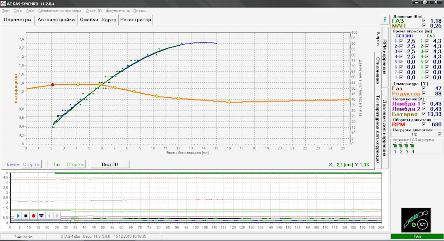This screenshot has width=444, height=241.
Task: Toggle the RPM checkbox
Action: coord(424,124)
